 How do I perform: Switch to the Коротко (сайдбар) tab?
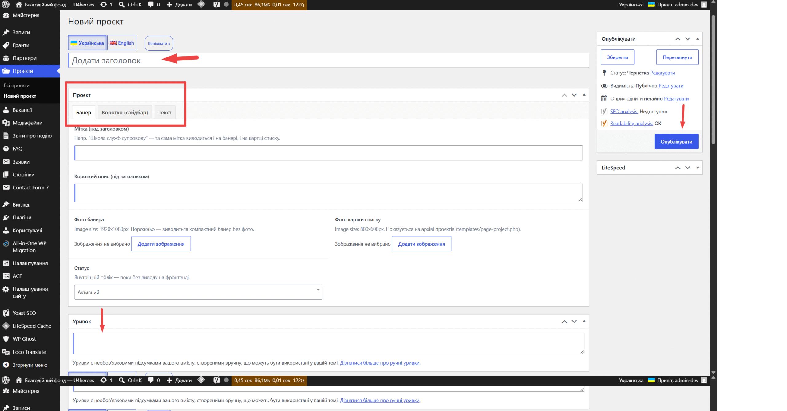pos(125,112)
